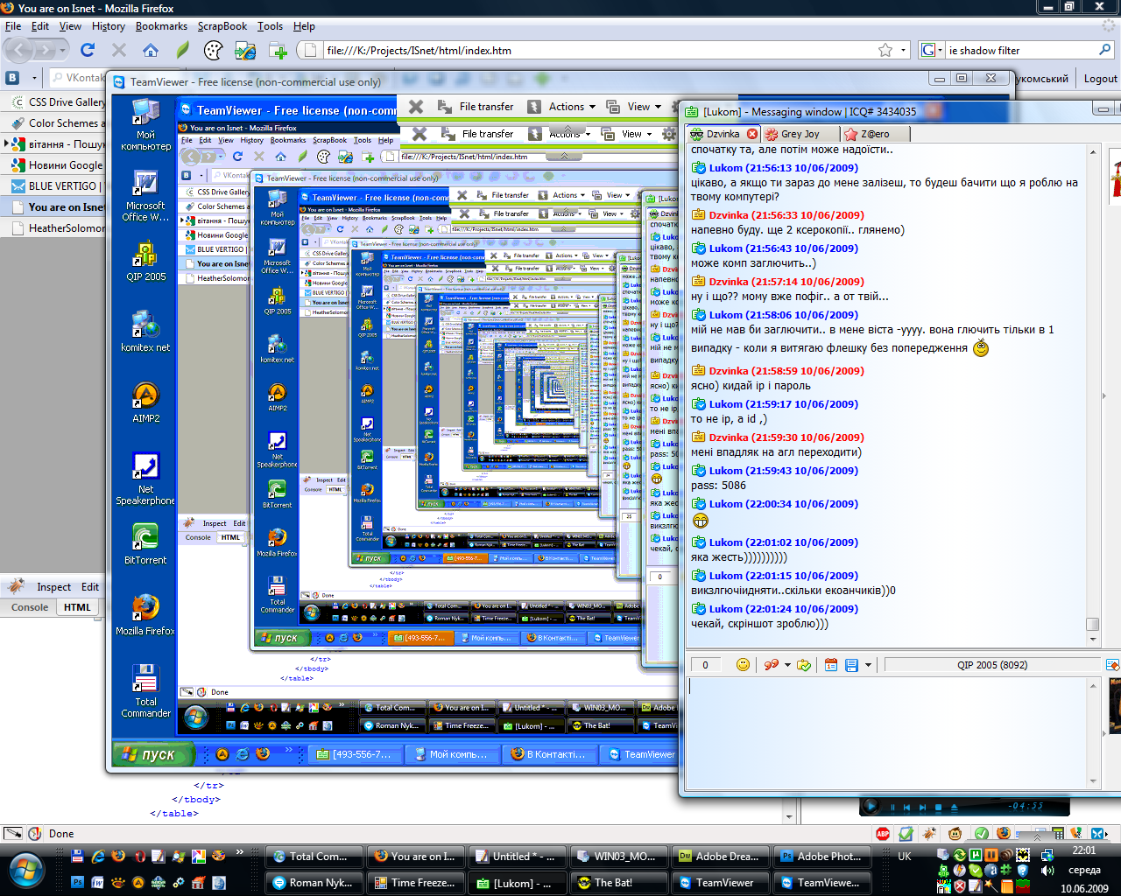Screen dimensions: 1121x896
Task: Click Photoshop quick launch icon on taskbar
Action: (x=77, y=882)
